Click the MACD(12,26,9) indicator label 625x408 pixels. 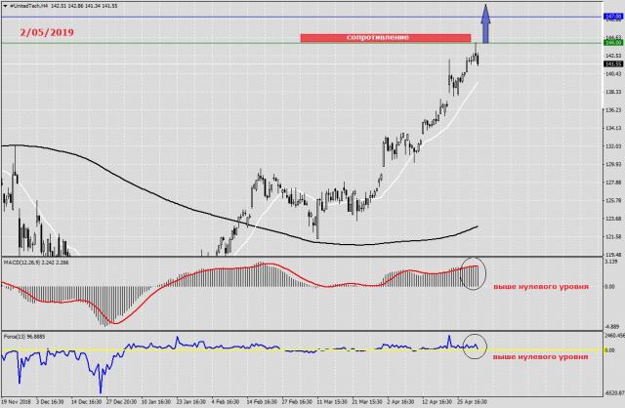(24, 263)
